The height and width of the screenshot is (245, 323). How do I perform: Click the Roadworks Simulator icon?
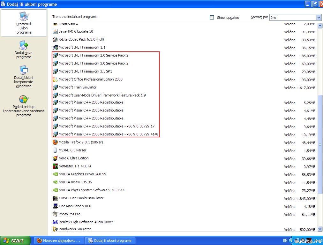pos(55,229)
